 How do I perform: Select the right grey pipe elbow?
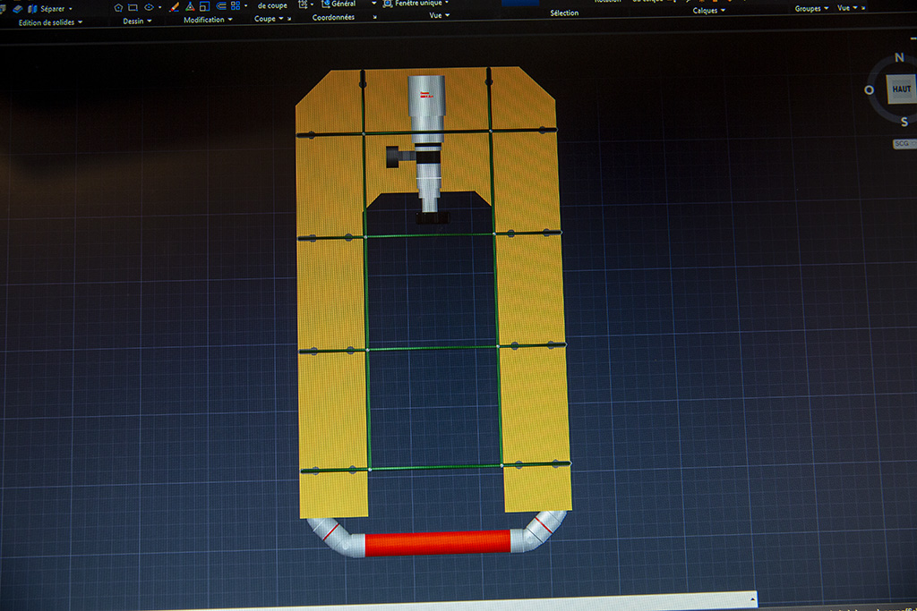(537, 530)
